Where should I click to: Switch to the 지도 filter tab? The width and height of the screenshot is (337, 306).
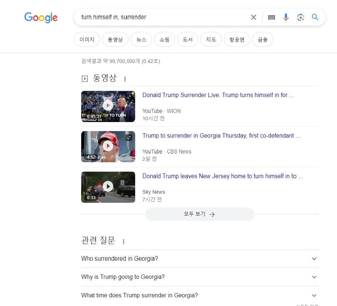[x=211, y=39]
